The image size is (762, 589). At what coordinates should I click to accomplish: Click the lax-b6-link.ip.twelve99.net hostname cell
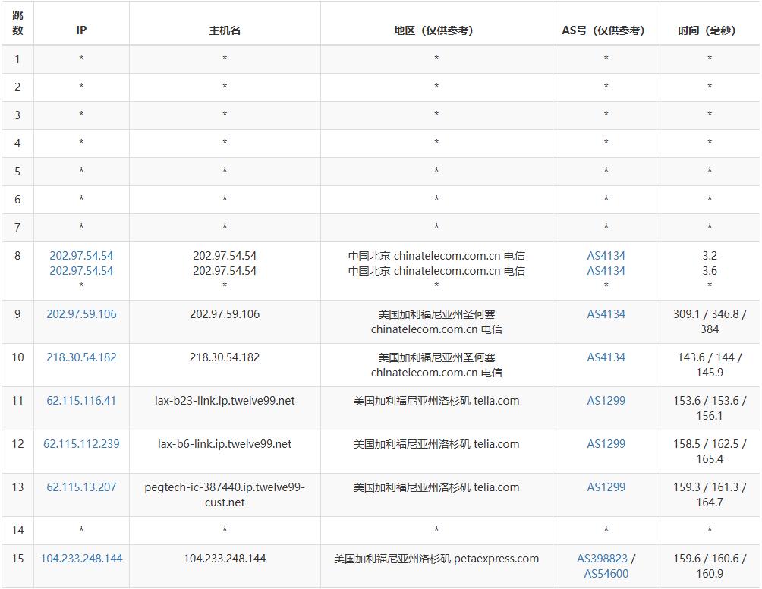(225, 444)
